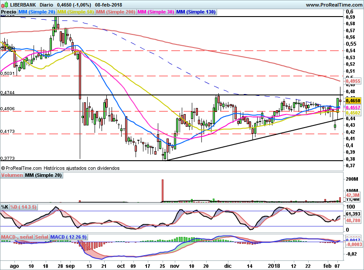364x270 pixels.
Task: Click the -0,0003 MACD value tag
Action: coord(354,244)
